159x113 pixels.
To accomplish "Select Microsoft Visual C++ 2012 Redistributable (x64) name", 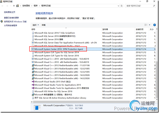I will tap(62, 65).
